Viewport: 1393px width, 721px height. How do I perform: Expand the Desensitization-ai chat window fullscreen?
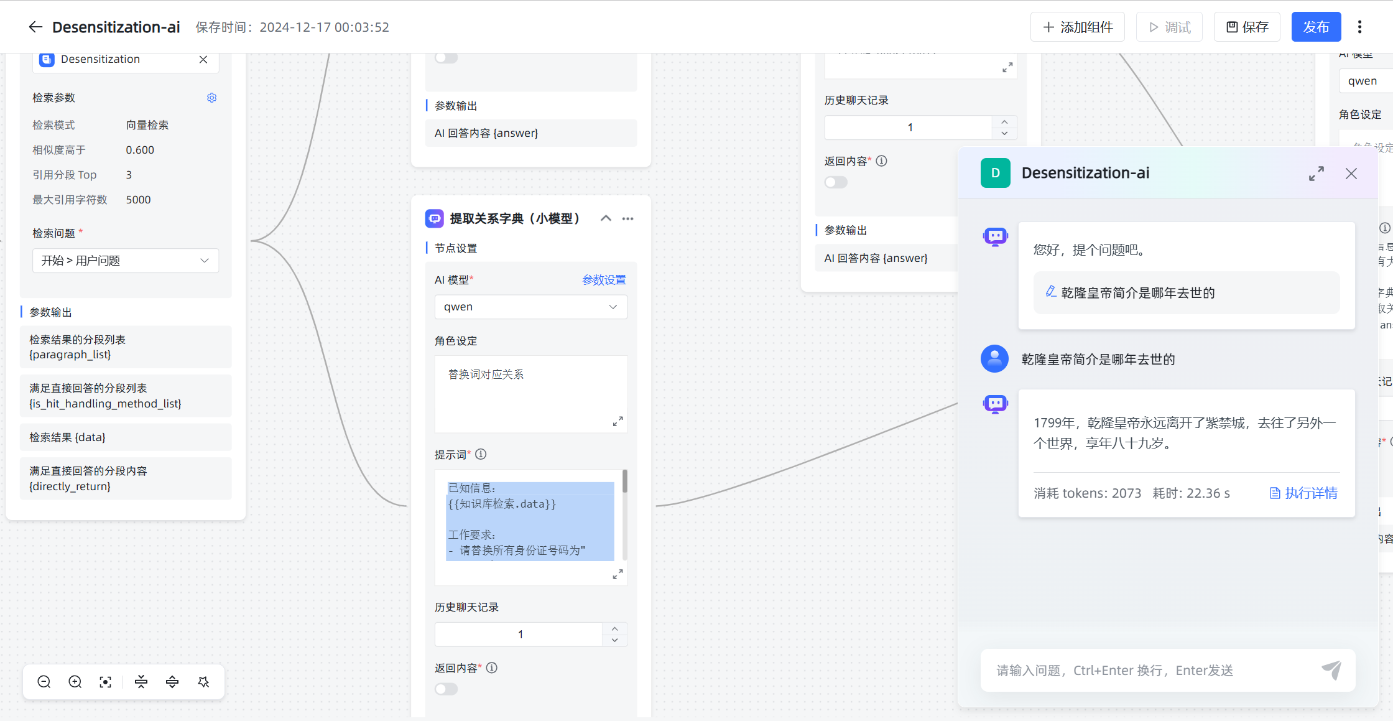pos(1316,174)
